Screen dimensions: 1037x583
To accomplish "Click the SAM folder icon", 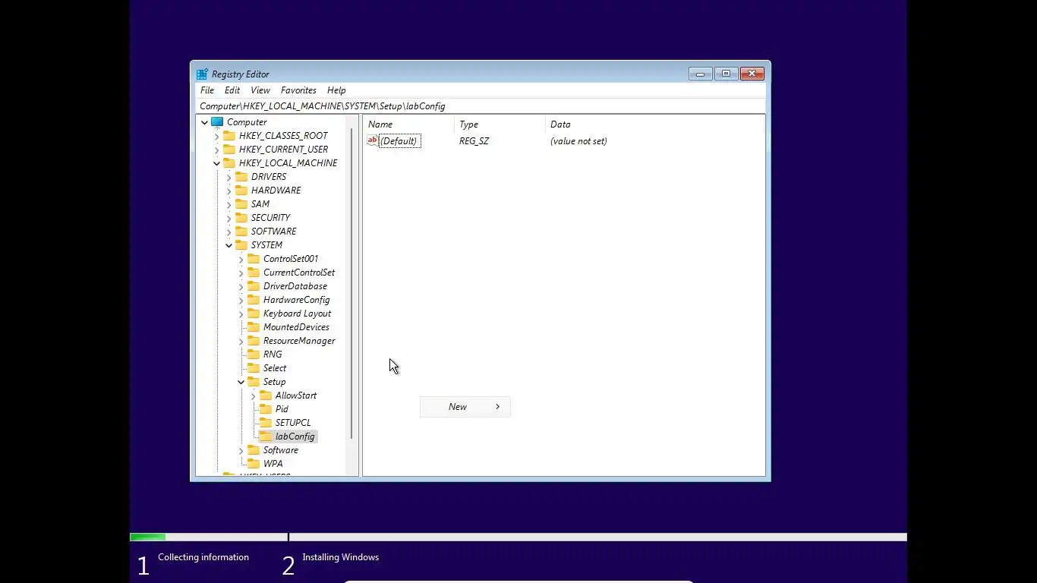I will (x=241, y=204).
